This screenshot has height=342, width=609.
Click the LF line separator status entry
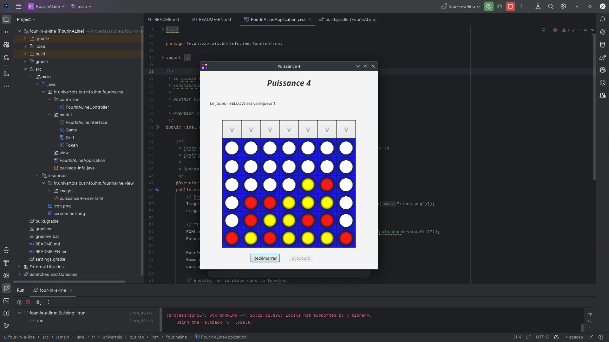click(528, 337)
